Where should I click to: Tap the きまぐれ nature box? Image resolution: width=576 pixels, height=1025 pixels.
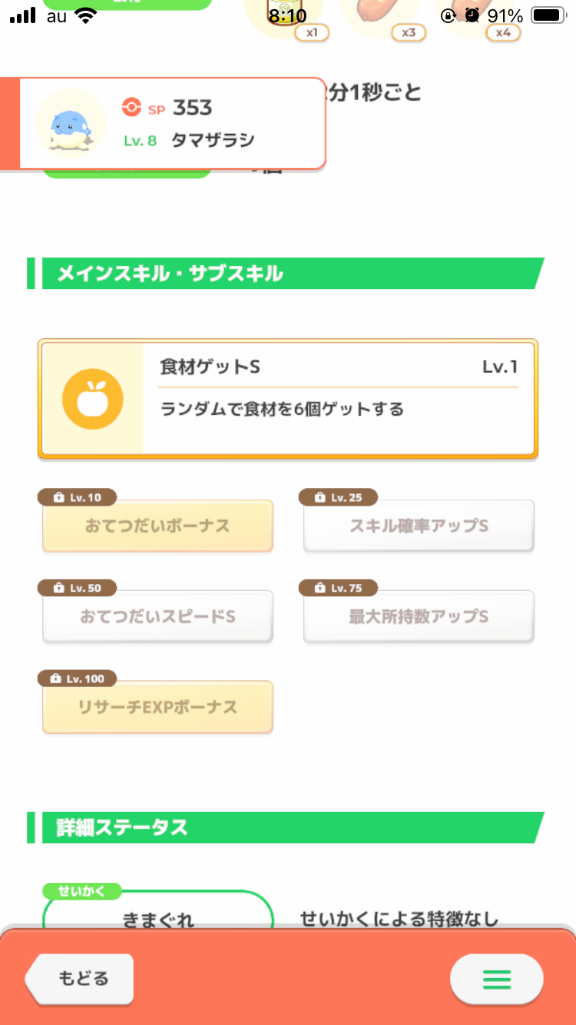point(158,911)
